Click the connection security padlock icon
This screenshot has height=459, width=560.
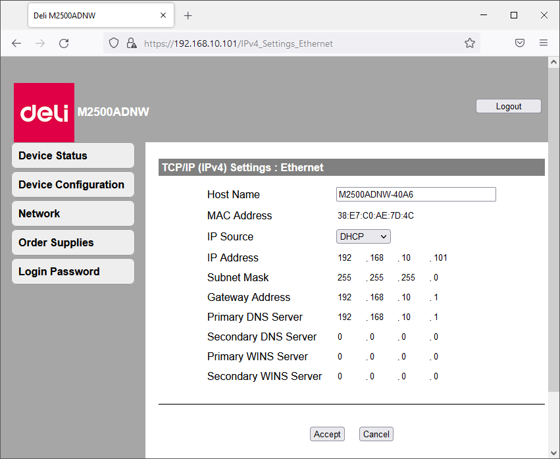(131, 43)
